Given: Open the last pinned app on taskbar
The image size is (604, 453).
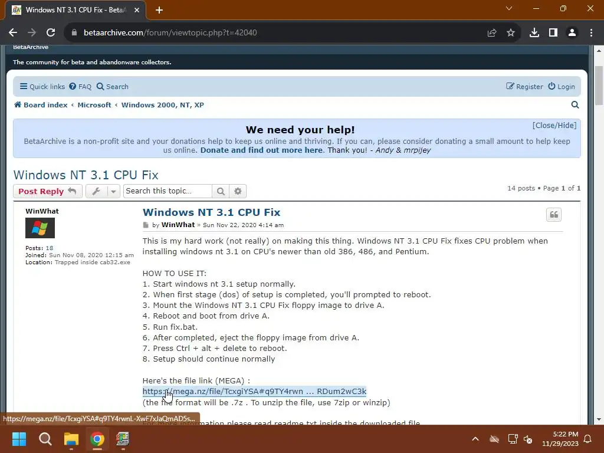Looking at the screenshot, I should [123, 439].
